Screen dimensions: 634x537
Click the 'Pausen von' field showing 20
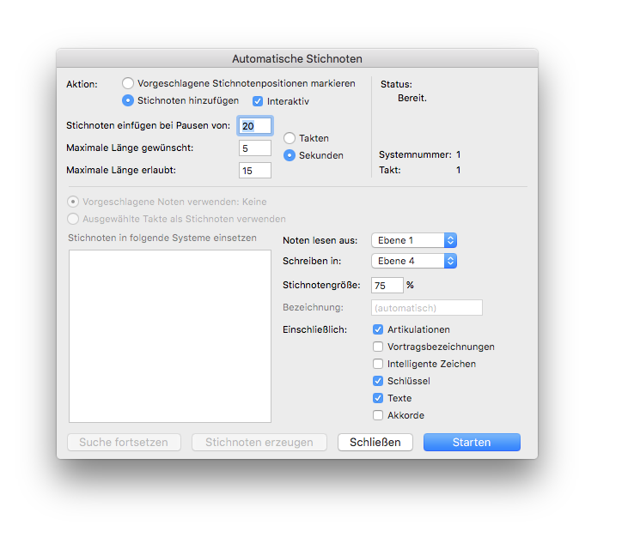(x=255, y=126)
